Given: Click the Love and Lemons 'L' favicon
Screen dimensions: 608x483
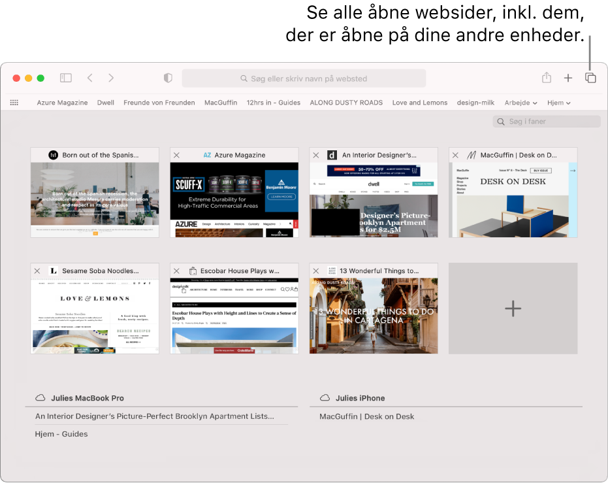Looking at the screenshot, I should (x=54, y=271).
